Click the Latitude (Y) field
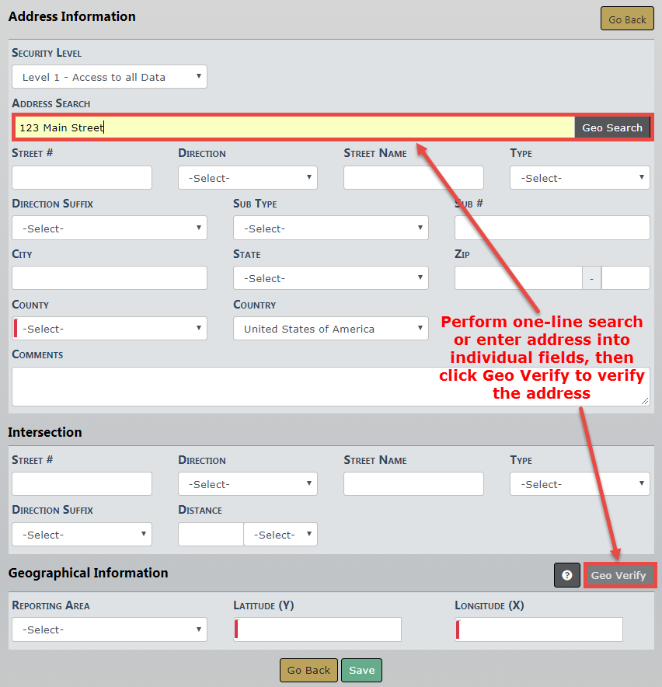 pos(318,629)
